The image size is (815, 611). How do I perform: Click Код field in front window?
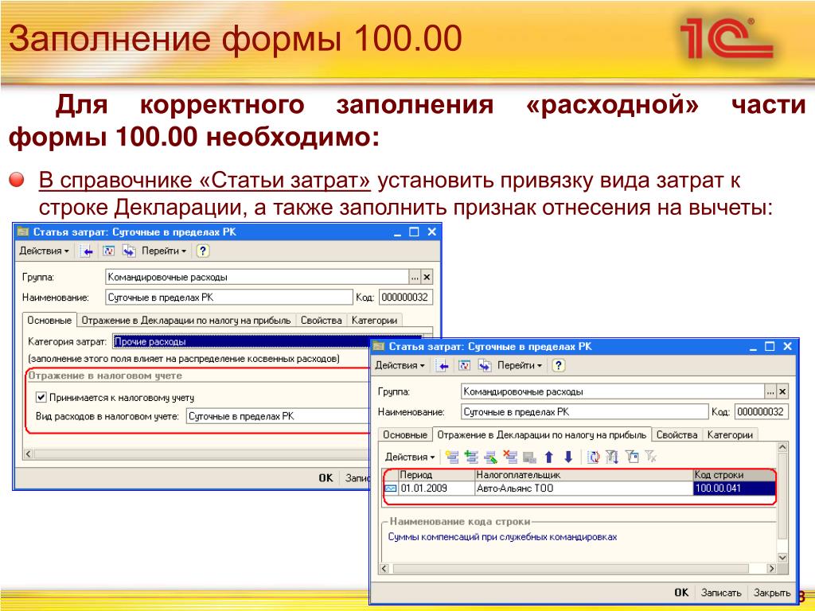tap(762, 412)
